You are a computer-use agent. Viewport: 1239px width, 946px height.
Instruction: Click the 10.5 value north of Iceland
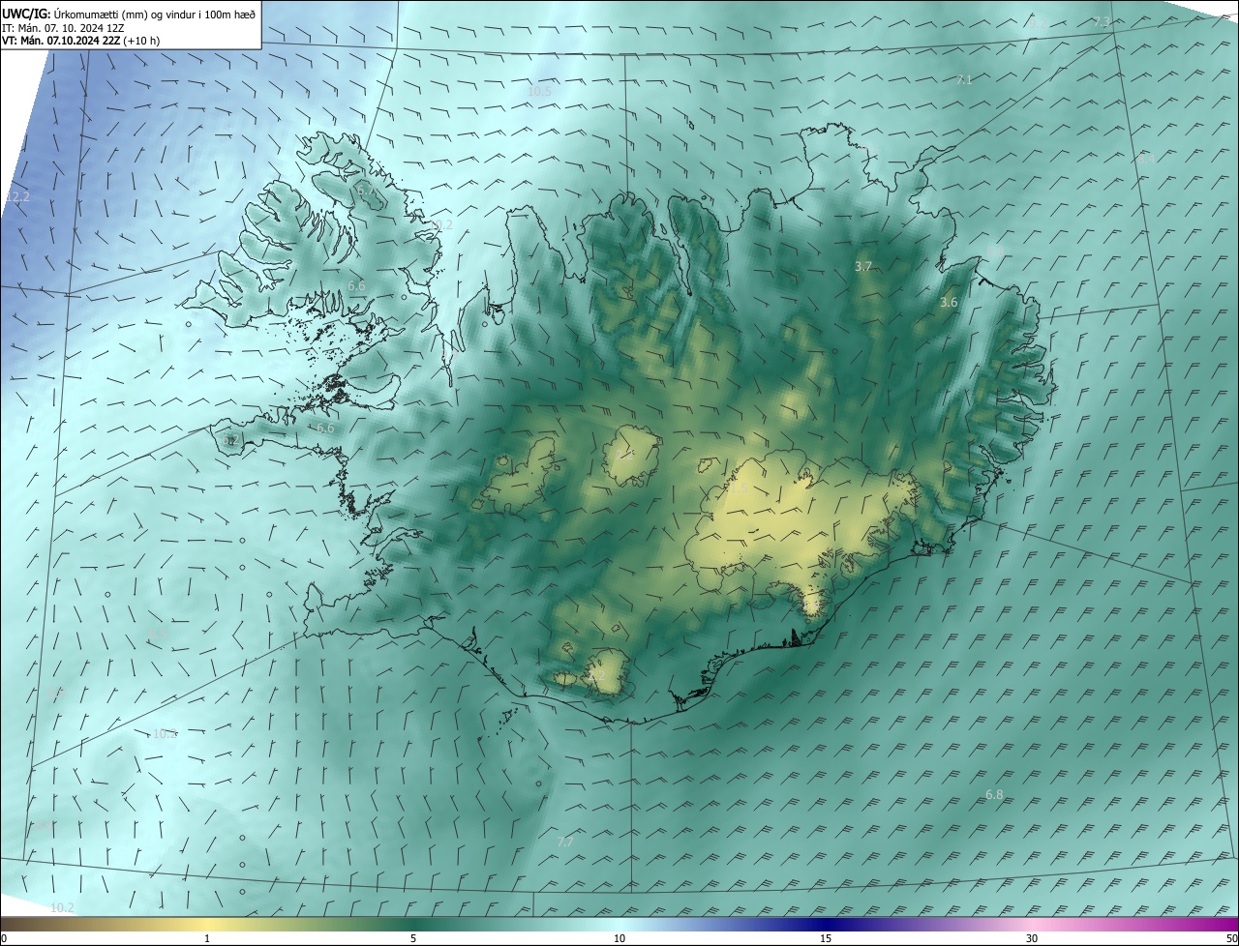(x=539, y=91)
